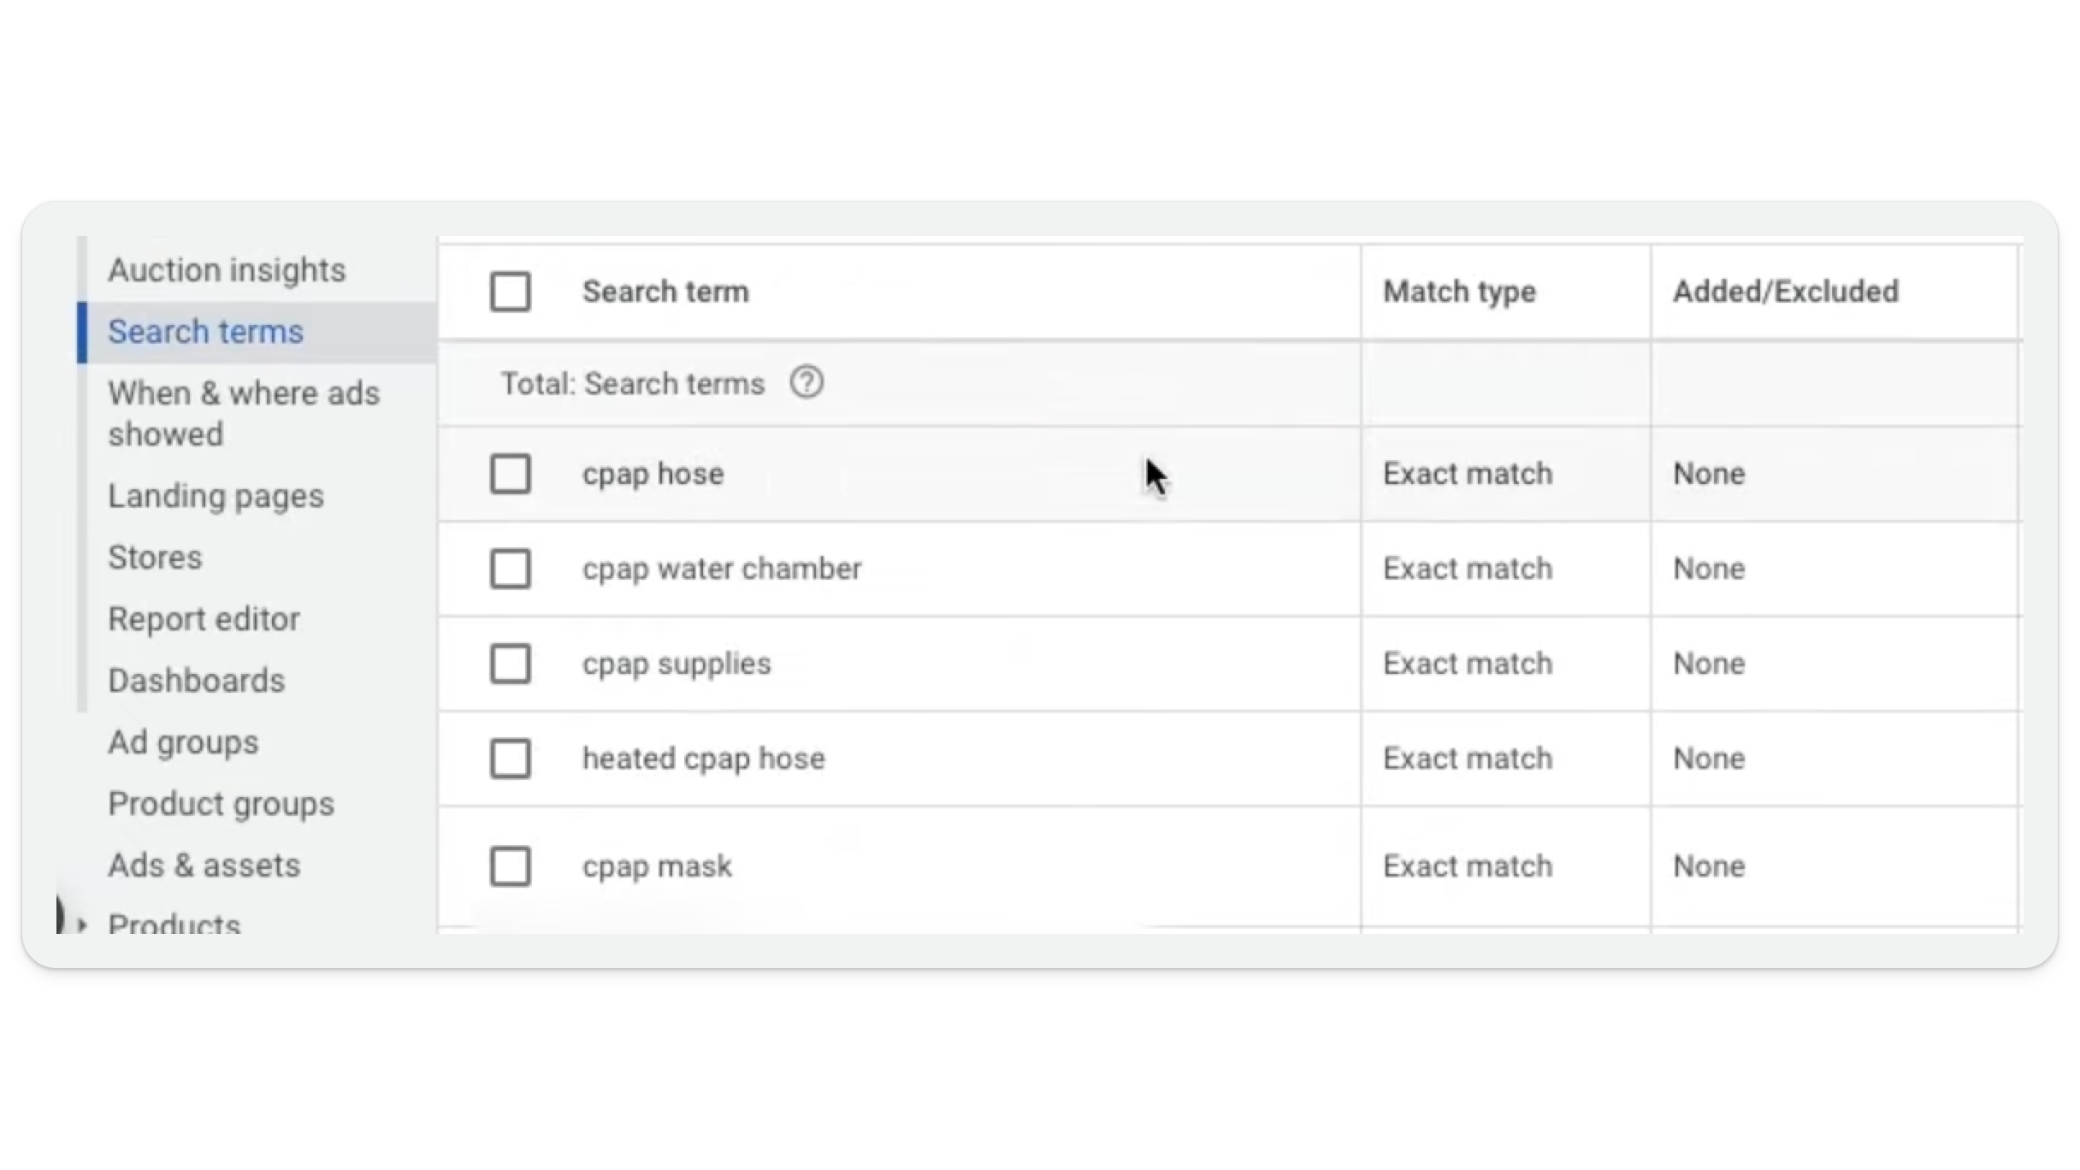Click the Report editor sidebar icon
The width and height of the screenshot is (2080, 1170).
click(203, 618)
